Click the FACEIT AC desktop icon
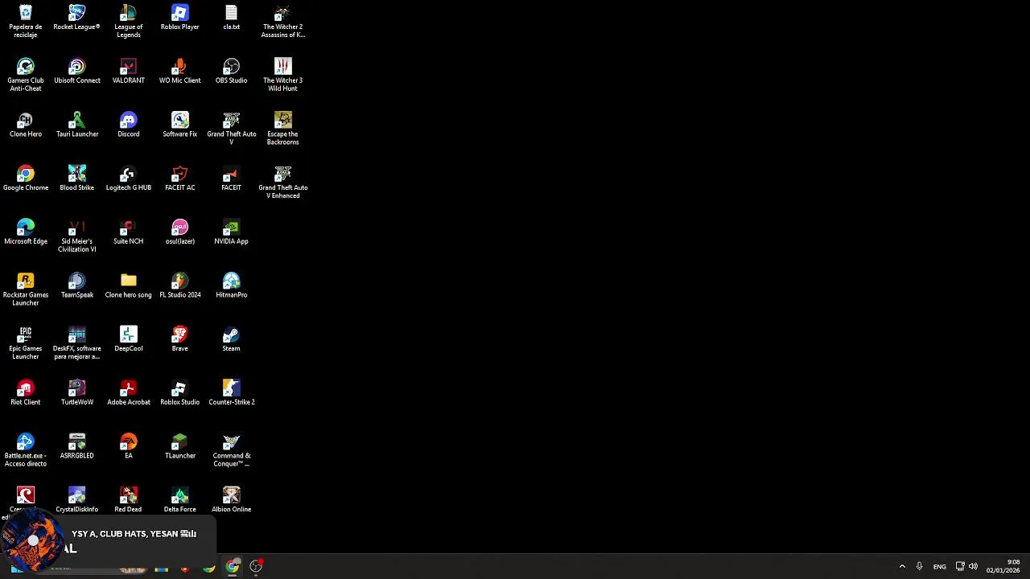The image size is (1030, 579). click(x=180, y=179)
